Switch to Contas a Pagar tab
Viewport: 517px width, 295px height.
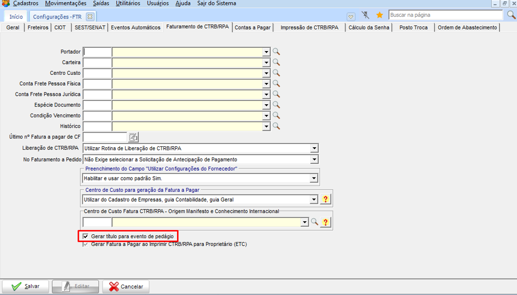(x=253, y=27)
